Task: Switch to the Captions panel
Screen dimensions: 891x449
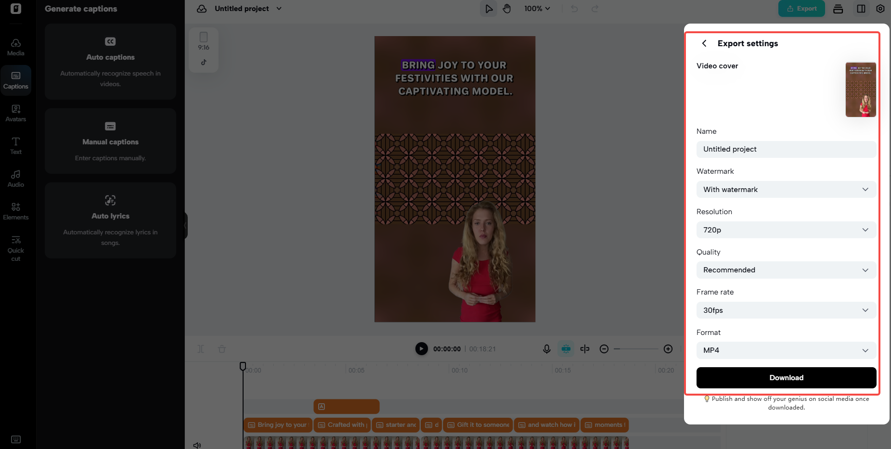Action: pyautogui.click(x=16, y=79)
